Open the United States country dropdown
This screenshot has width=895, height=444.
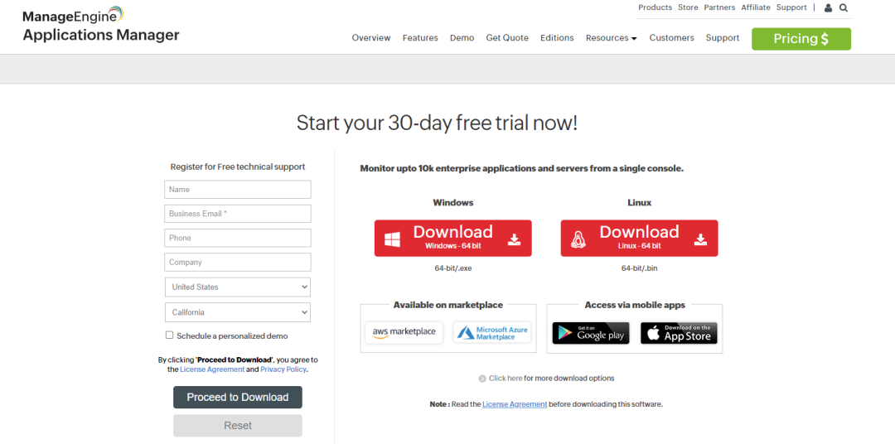point(238,287)
